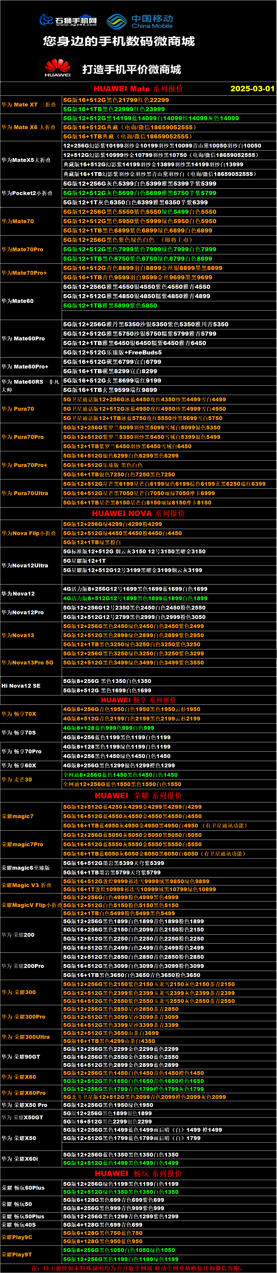Image resolution: width=277 pixels, height=1273 pixels.
Task: Select the slogan 打造手机平价微商城
Action: (x=131, y=69)
